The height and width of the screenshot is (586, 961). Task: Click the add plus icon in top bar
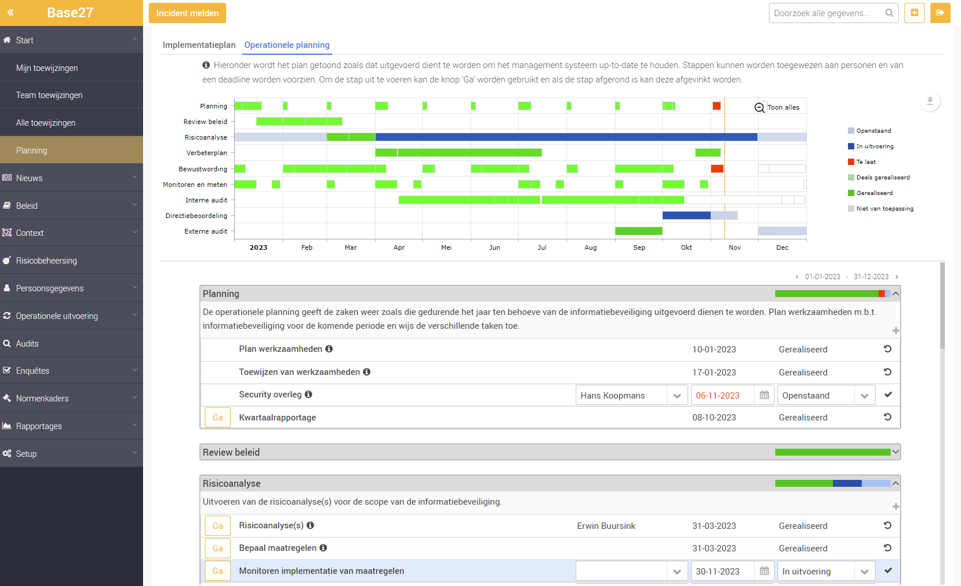(914, 13)
